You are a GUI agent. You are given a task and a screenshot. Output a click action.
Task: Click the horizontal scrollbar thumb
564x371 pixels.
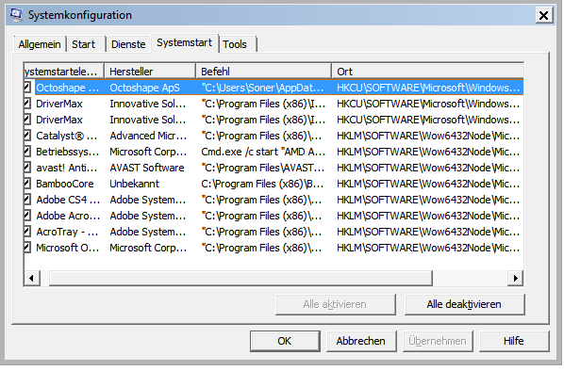[241, 278]
